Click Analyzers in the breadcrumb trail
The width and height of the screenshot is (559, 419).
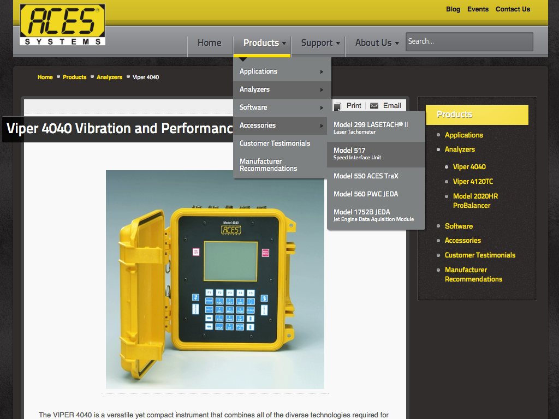[x=109, y=77]
